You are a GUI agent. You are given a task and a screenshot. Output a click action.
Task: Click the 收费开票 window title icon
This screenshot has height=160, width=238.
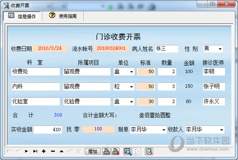click(6, 6)
